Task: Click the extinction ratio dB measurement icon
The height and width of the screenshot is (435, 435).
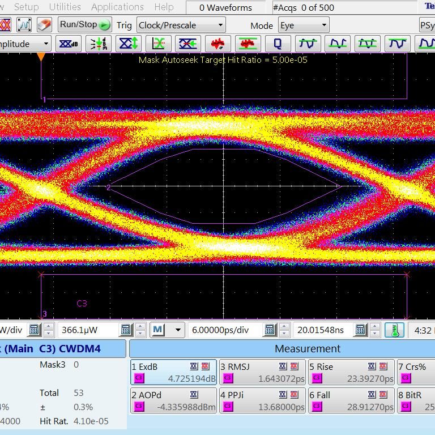Action: point(69,44)
